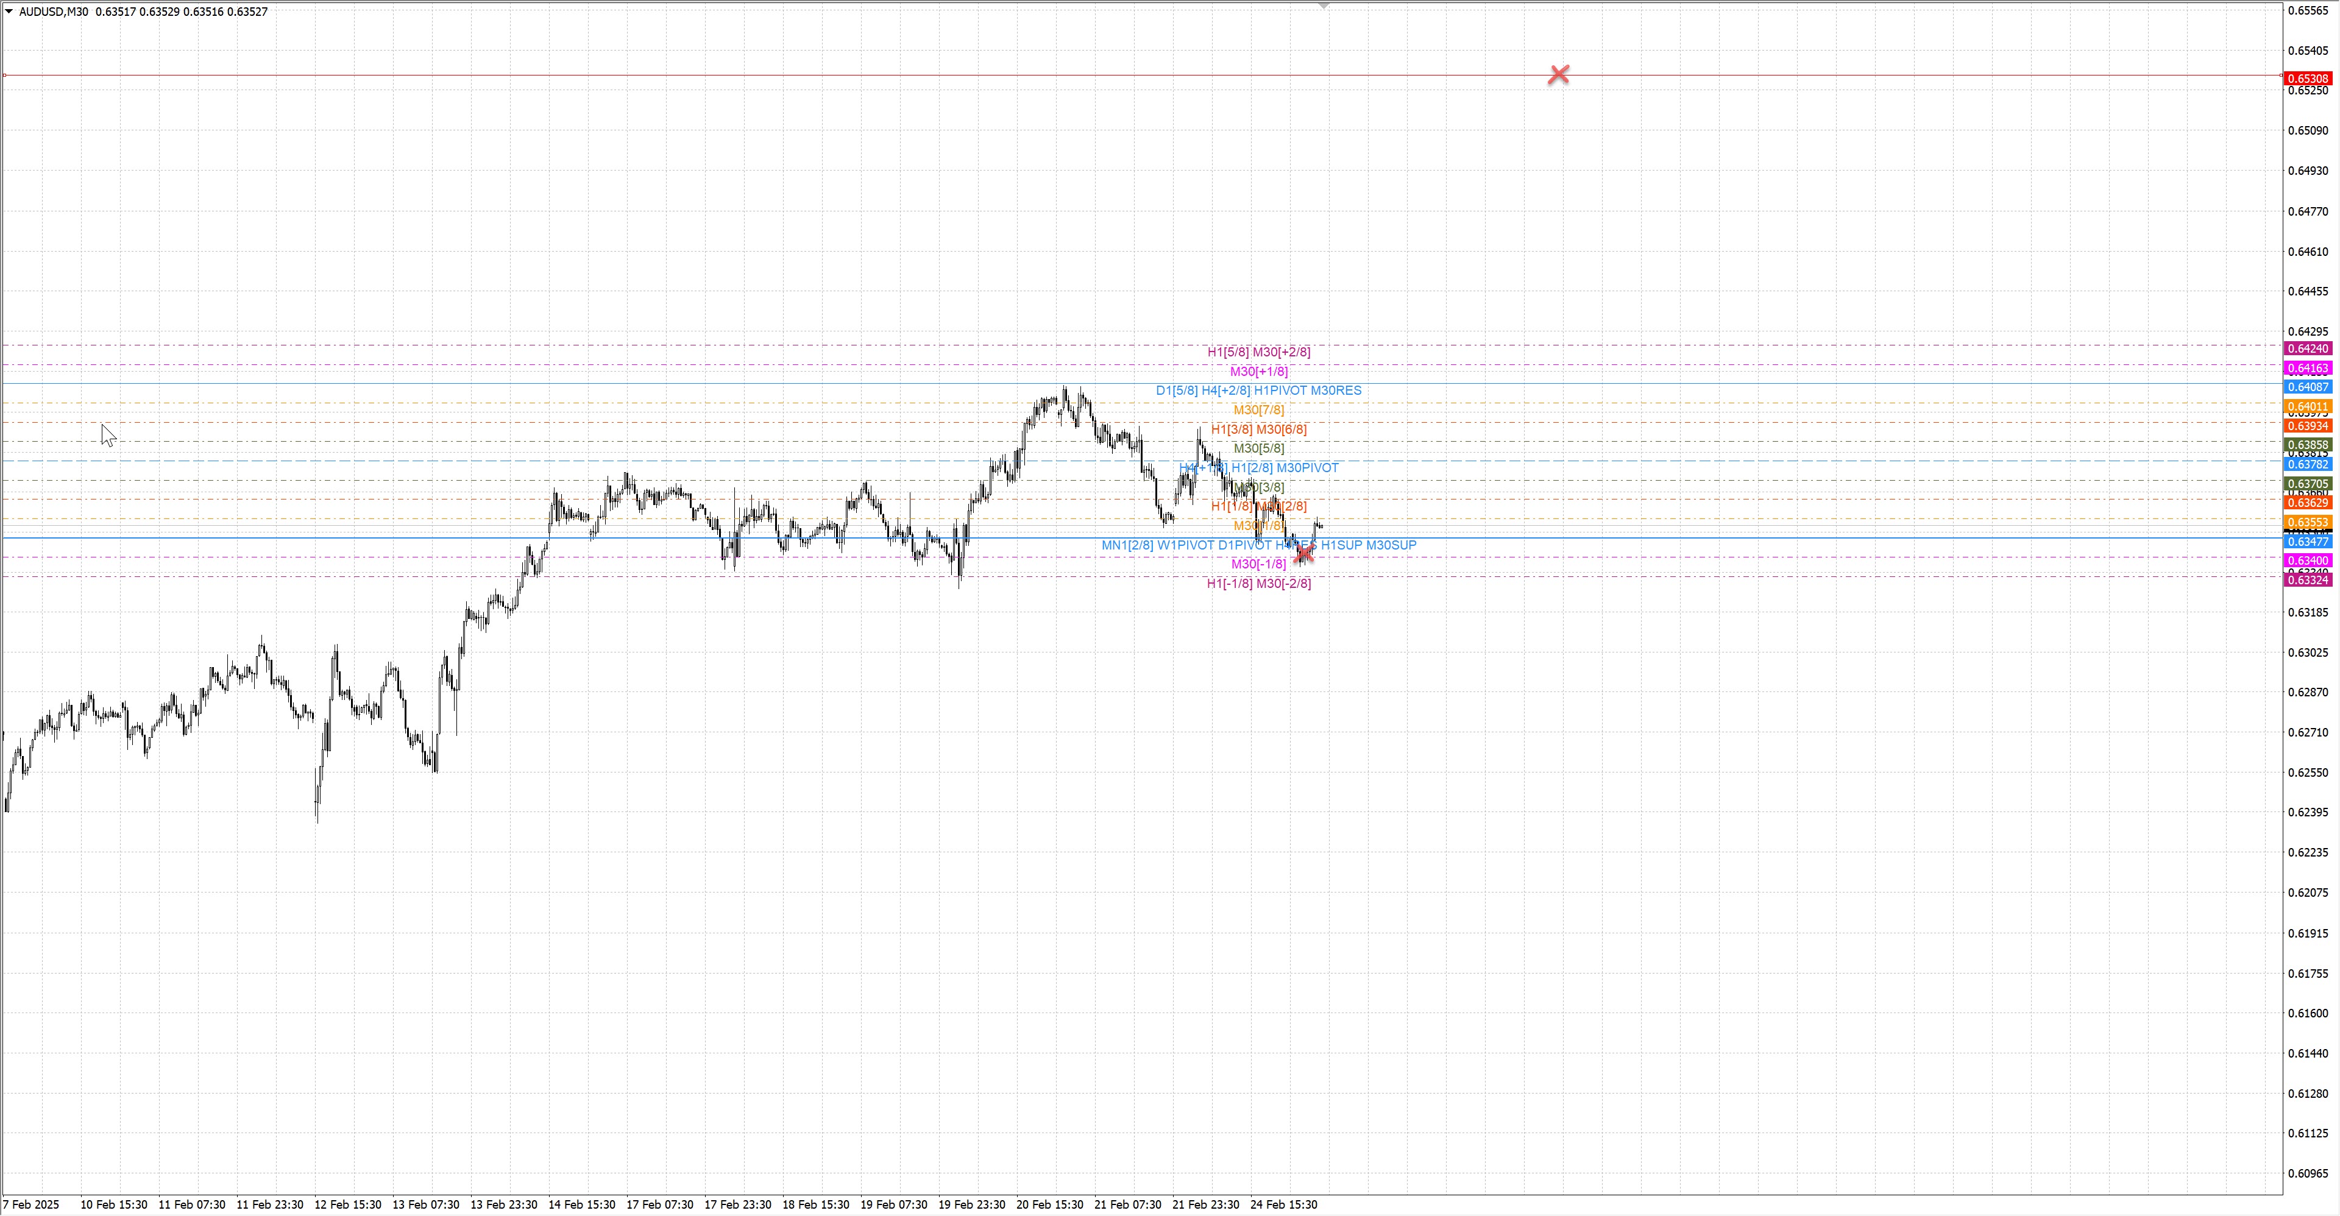The height and width of the screenshot is (1216, 2340).
Task: Click the orange 0.64011 price tag
Action: 2307,407
